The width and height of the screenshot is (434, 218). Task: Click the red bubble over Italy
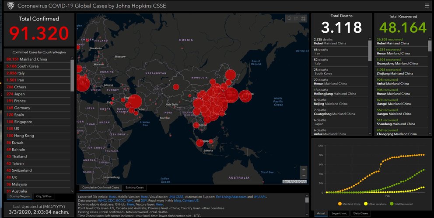[x=82, y=83]
